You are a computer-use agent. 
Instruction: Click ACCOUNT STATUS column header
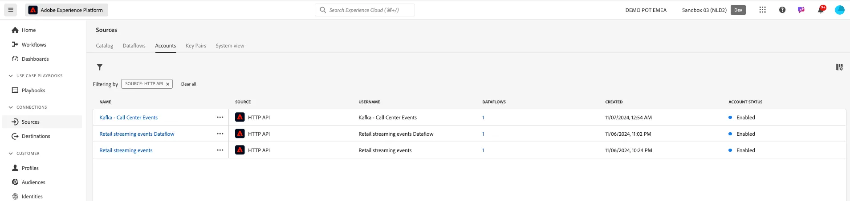[x=745, y=102]
